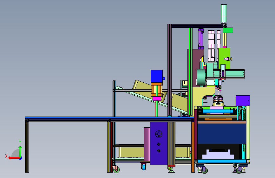Select the orange cylinder body
The image size is (275, 178).
[157, 90]
